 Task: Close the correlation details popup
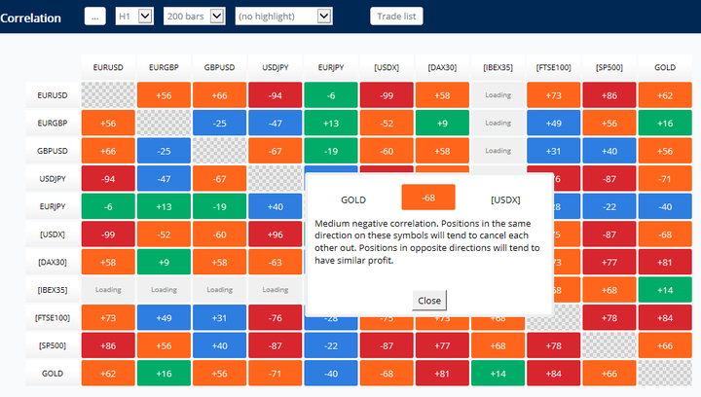tap(429, 300)
